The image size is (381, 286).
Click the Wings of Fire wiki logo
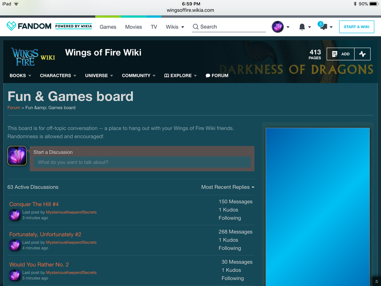(25, 57)
